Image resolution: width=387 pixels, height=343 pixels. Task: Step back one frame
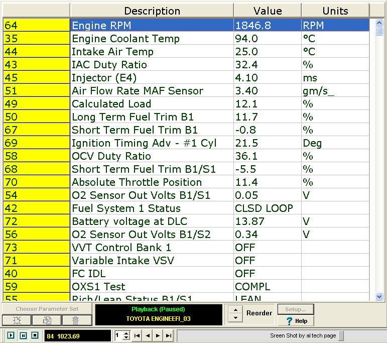[148, 335]
